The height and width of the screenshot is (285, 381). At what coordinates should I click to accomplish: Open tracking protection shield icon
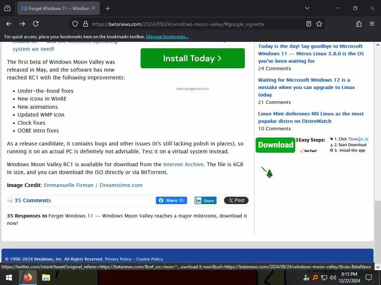75,24
